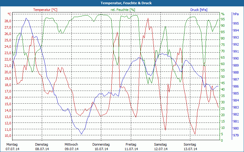Click the '95' humidity axis value

click(223, 19)
